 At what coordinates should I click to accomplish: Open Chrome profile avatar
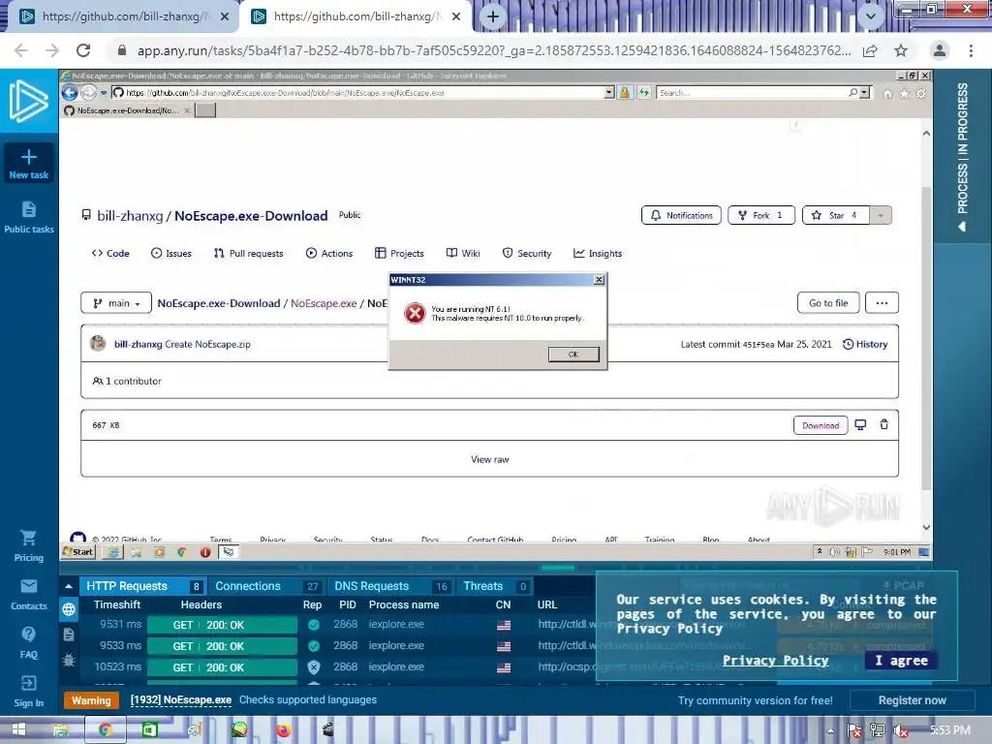pyautogui.click(x=939, y=50)
